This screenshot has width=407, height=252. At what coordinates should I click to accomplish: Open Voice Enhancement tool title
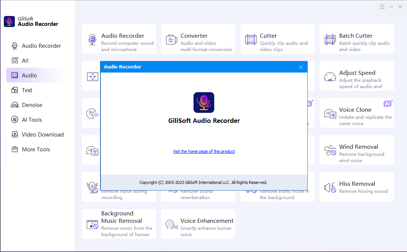(207, 221)
